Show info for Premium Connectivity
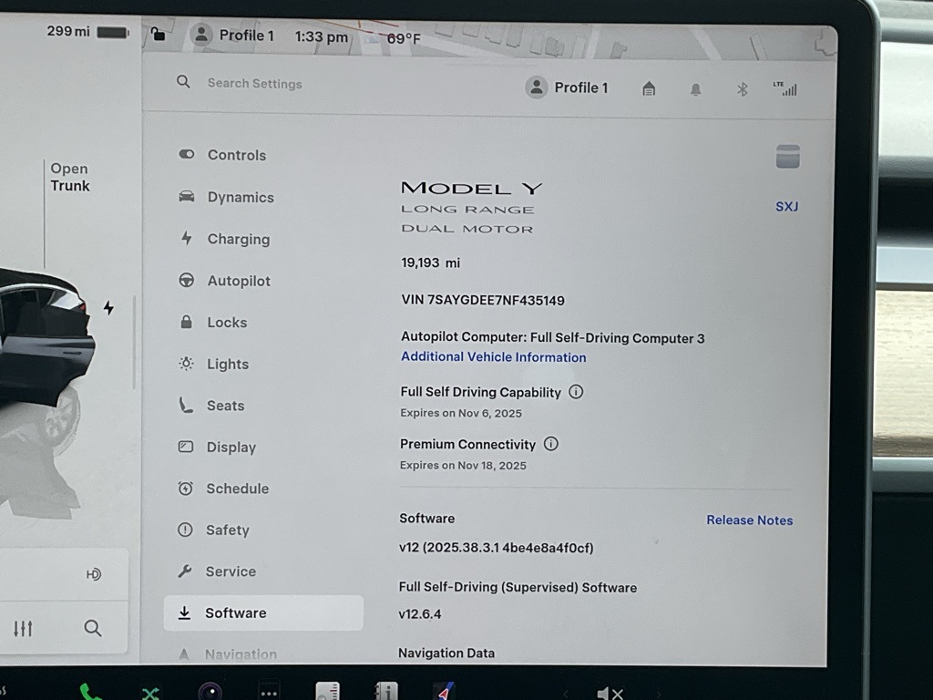The image size is (933, 700). point(550,444)
